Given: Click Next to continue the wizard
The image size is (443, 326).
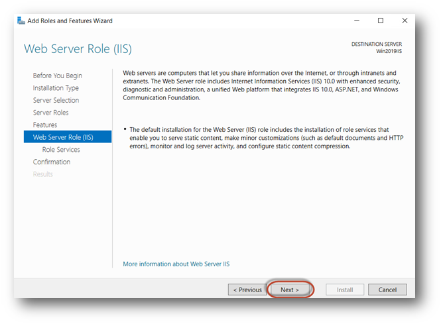Looking at the screenshot, I should [290, 290].
